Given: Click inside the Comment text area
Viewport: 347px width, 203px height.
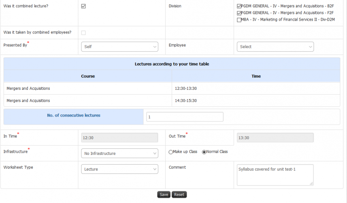Looking at the screenshot, I should (x=275, y=175).
